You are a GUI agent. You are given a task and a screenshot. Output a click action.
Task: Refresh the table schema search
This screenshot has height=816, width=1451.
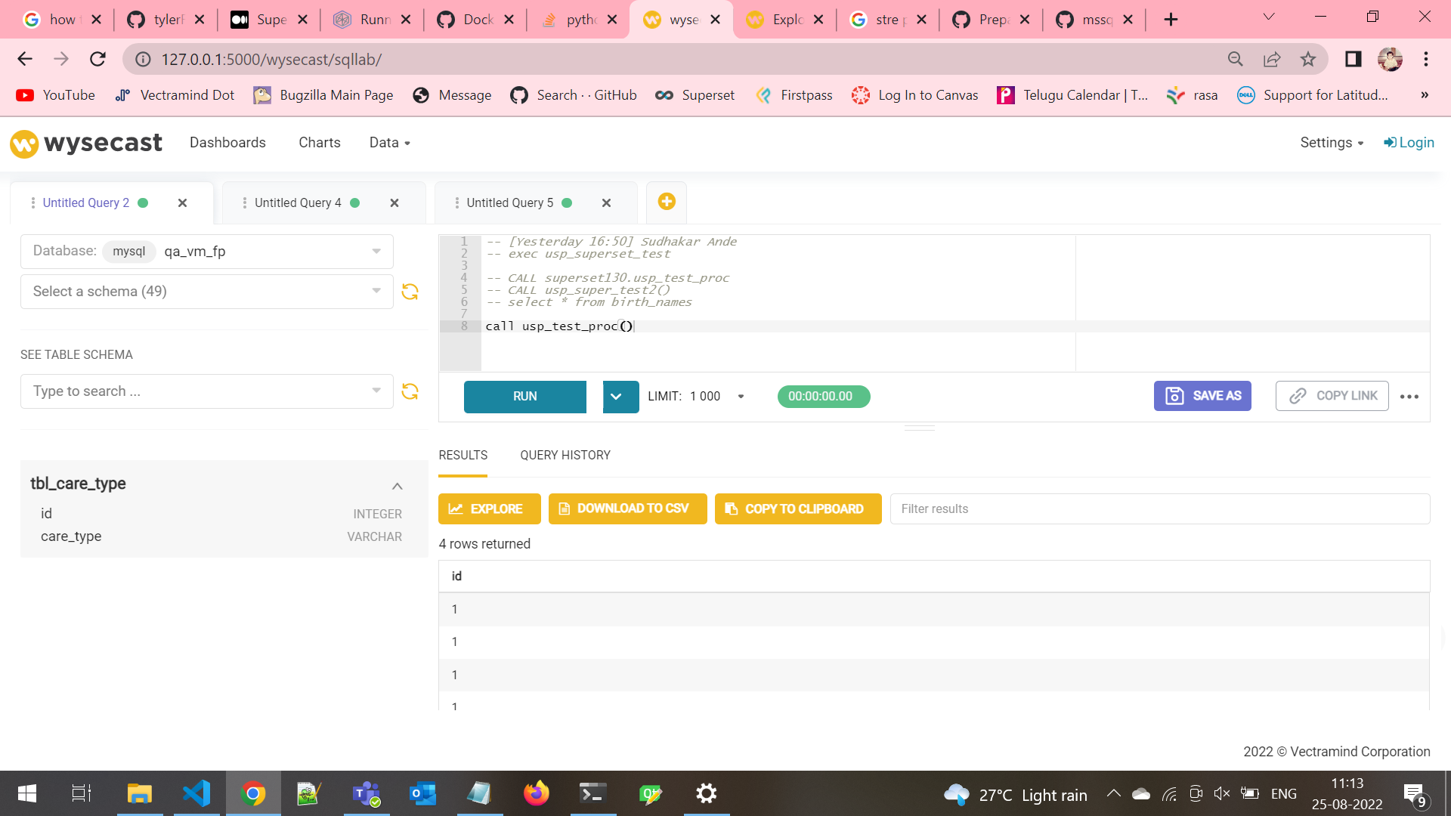pyautogui.click(x=410, y=391)
